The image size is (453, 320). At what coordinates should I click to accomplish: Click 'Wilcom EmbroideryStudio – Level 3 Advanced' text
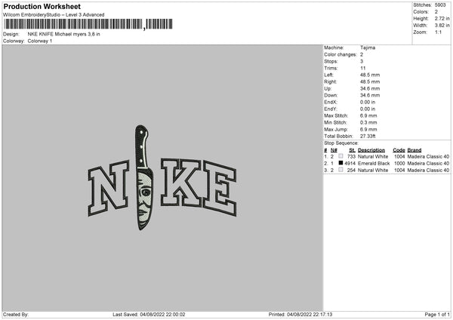click(x=54, y=15)
